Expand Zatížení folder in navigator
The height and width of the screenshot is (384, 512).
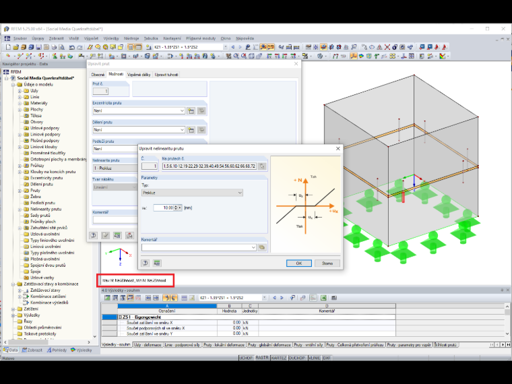[13, 309]
